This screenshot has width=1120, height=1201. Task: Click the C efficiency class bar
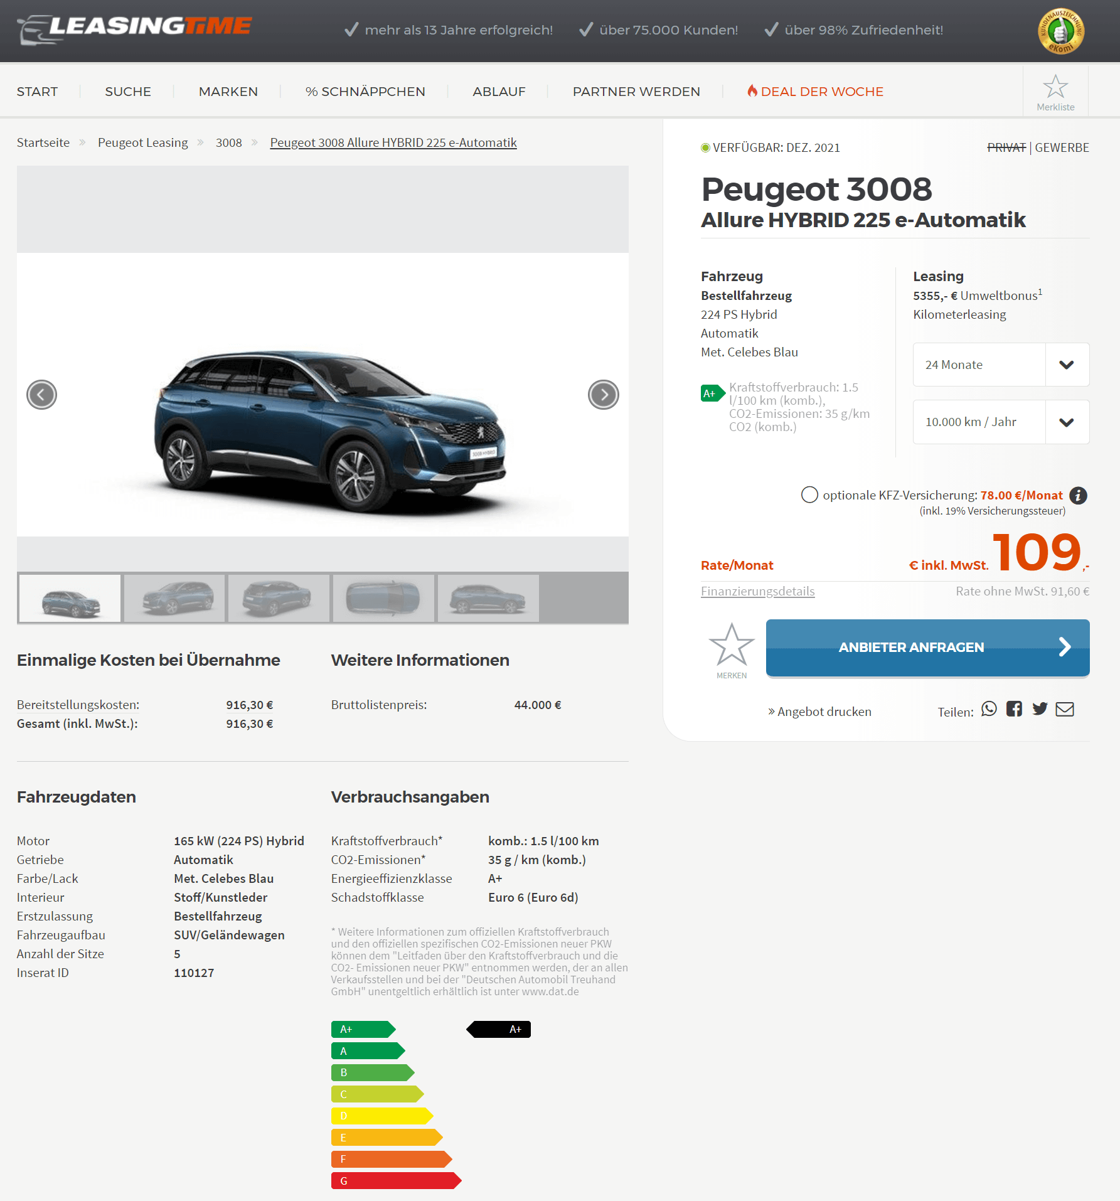[378, 1094]
